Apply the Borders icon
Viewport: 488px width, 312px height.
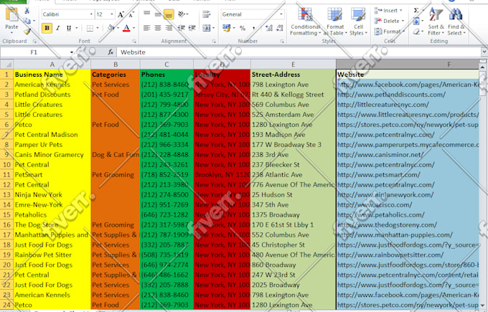click(90, 28)
